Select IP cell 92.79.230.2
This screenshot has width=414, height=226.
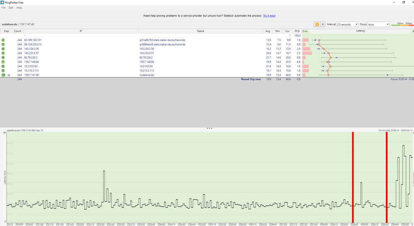click(x=31, y=58)
